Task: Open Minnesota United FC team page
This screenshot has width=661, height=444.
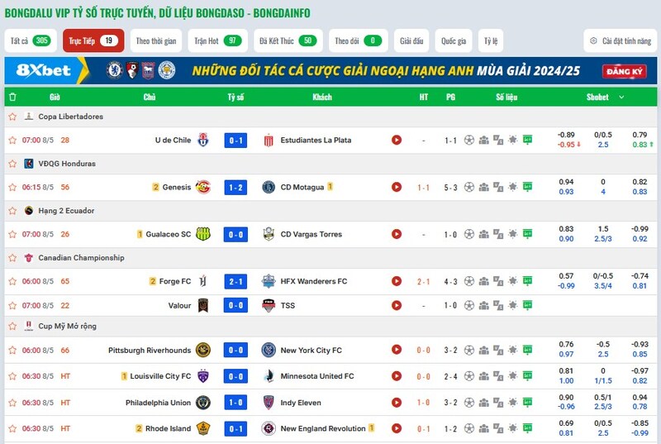Action: pos(317,376)
